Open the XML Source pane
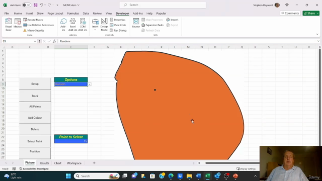This screenshot has width=322, height=181. [x=136, y=23]
